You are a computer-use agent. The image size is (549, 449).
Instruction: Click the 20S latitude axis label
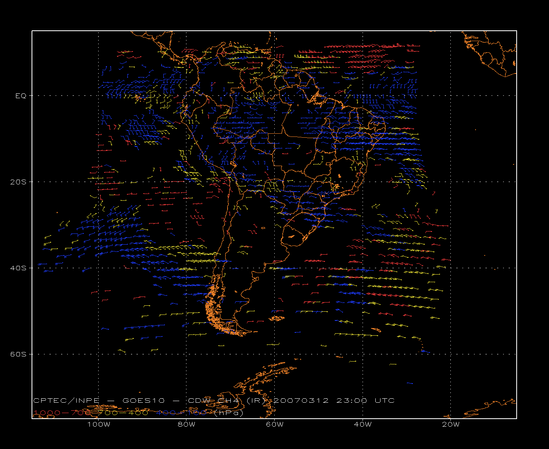tap(18, 182)
